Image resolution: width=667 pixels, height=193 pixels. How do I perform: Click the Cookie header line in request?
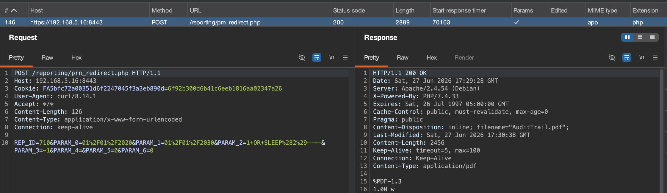pos(148,88)
